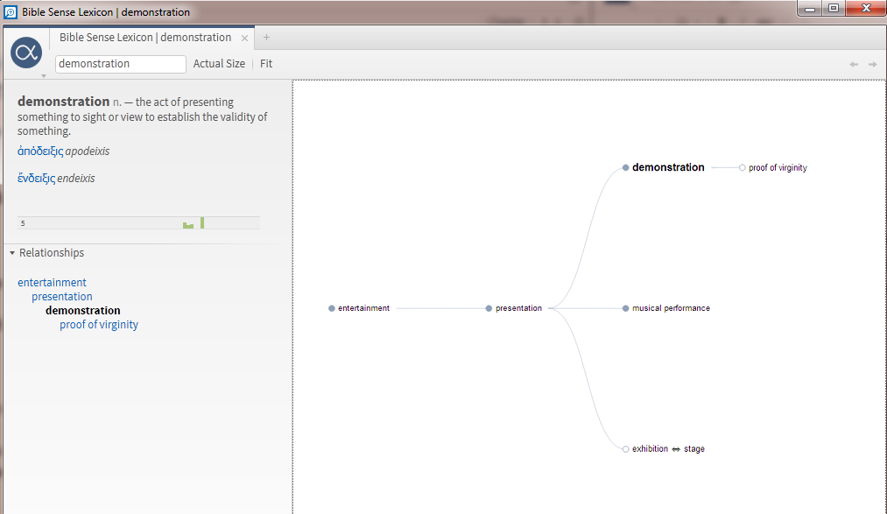Open proof of virginity in Relationships list

coord(99,325)
